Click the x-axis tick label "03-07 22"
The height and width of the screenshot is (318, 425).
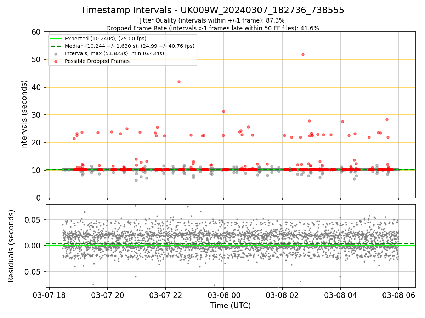[165, 295]
